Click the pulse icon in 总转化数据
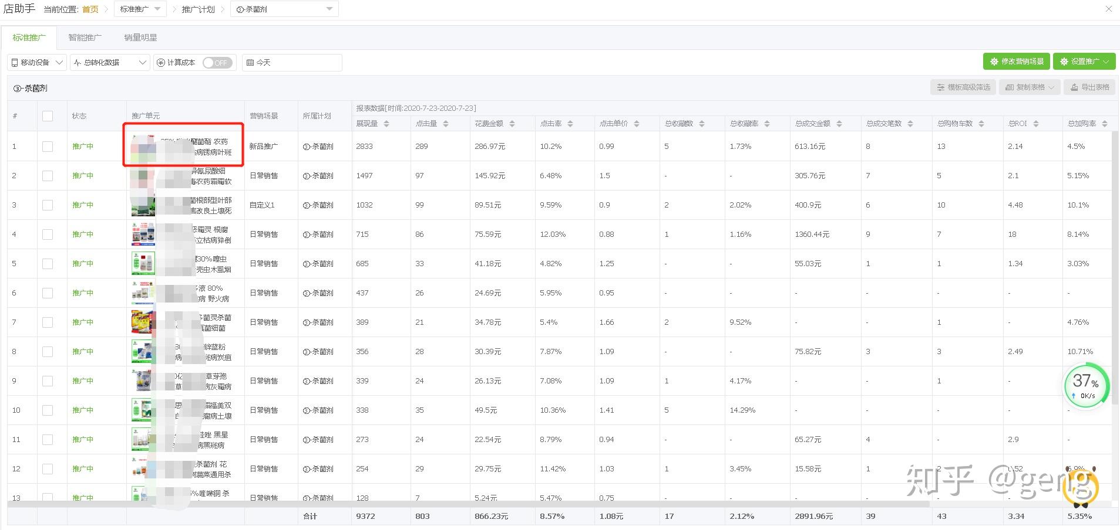This screenshot has height=530, width=1120. click(x=78, y=63)
